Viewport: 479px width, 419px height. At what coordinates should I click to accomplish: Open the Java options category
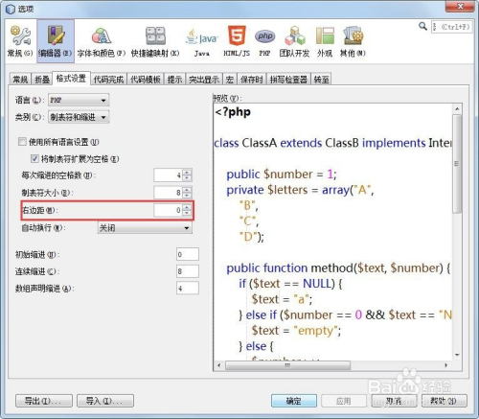202,41
